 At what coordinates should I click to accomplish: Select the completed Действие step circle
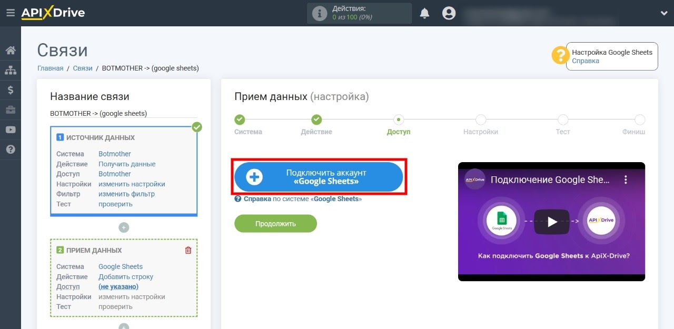click(316, 119)
